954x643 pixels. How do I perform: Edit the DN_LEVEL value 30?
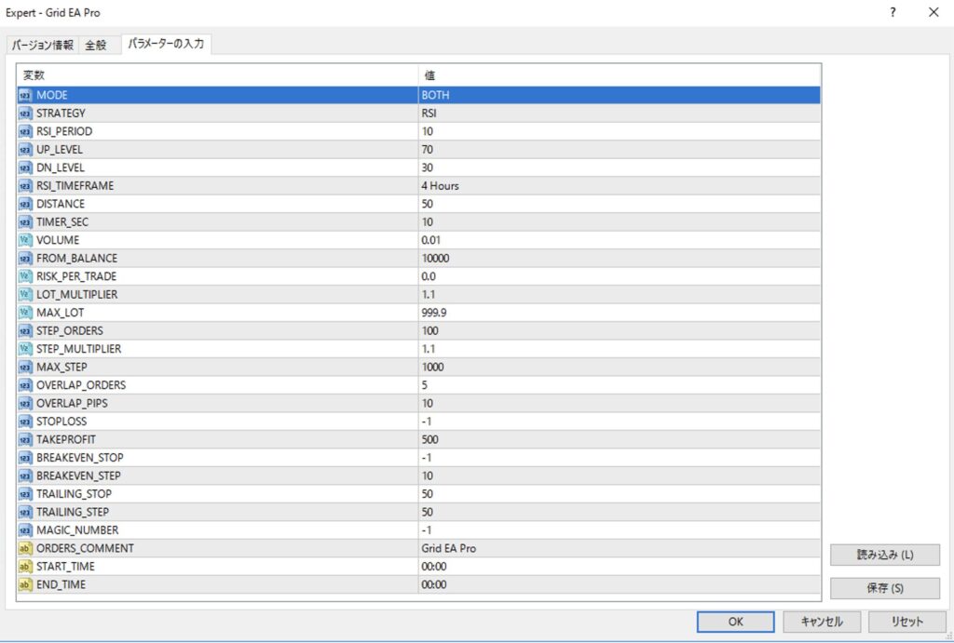click(620, 167)
